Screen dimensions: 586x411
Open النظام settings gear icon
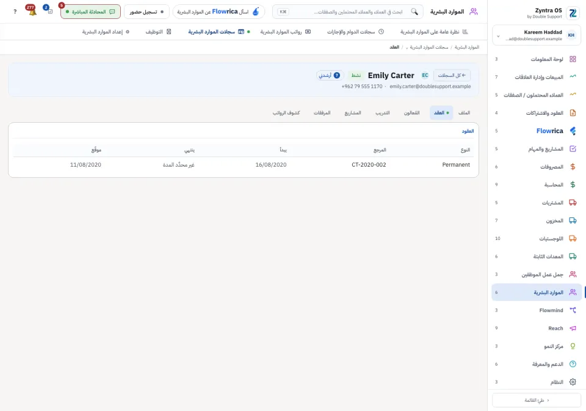coord(573,382)
